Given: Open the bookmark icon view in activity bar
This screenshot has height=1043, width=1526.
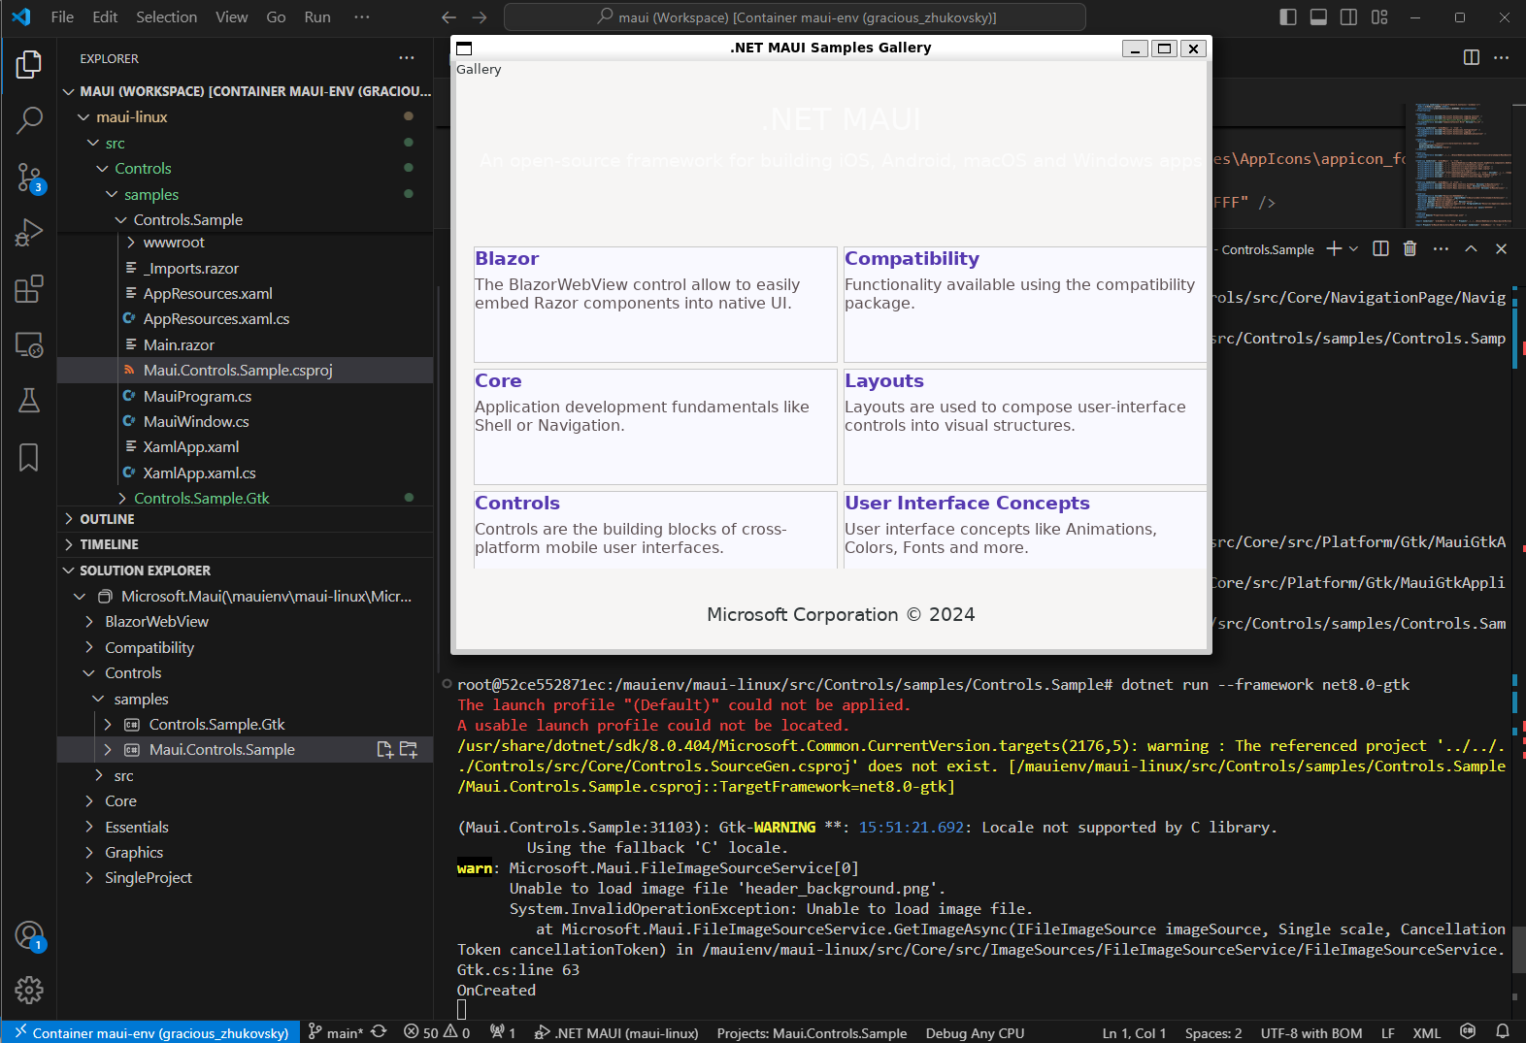Looking at the screenshot, I should click(x=29, y=457).
